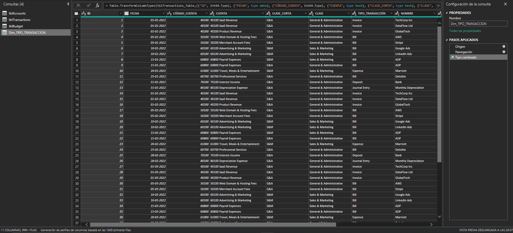Click NOMBRE column type icon
Viewport: 513px width, 233px height.
tap(397, 13)
